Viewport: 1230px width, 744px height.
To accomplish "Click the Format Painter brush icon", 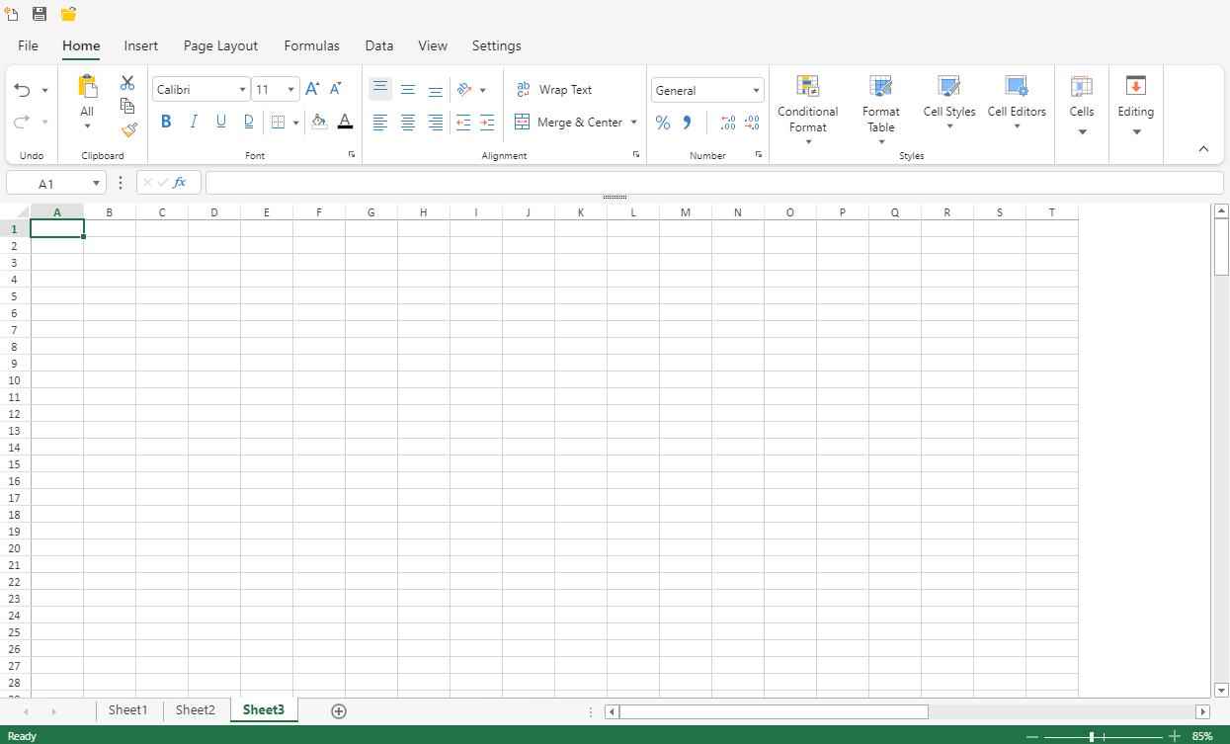I will 128,129.
